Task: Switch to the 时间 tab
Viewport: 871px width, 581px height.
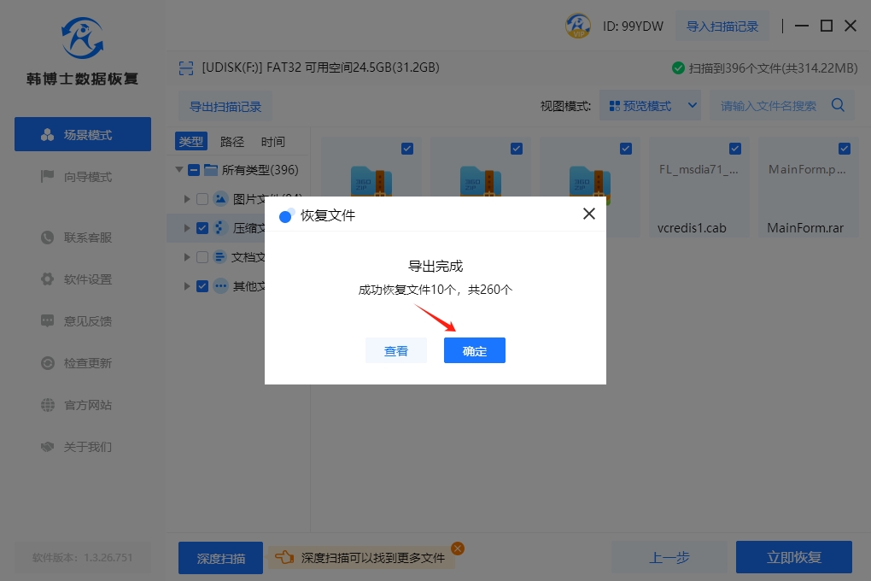Action: (x=273, y=142)
